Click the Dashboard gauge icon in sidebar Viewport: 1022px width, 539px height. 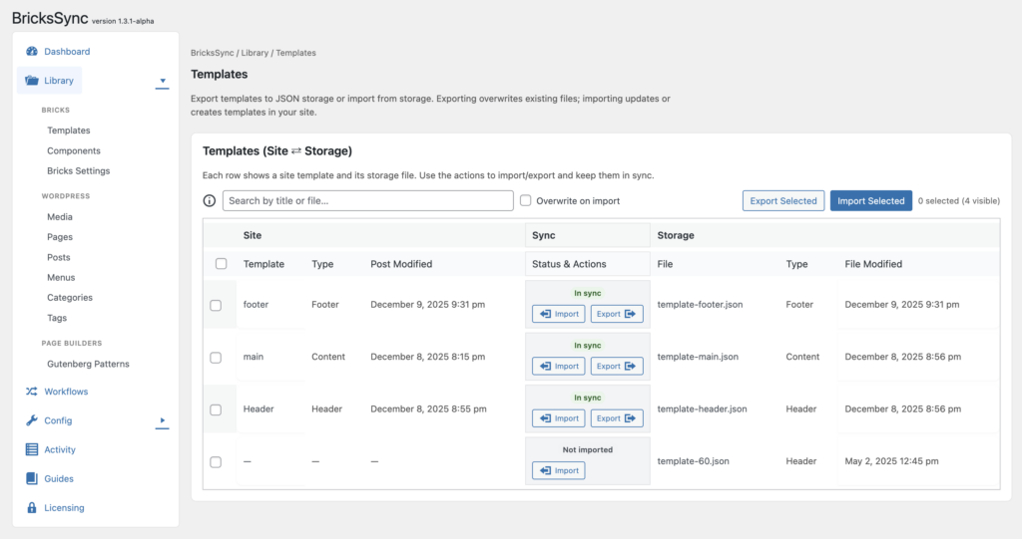tap(32, 52)
